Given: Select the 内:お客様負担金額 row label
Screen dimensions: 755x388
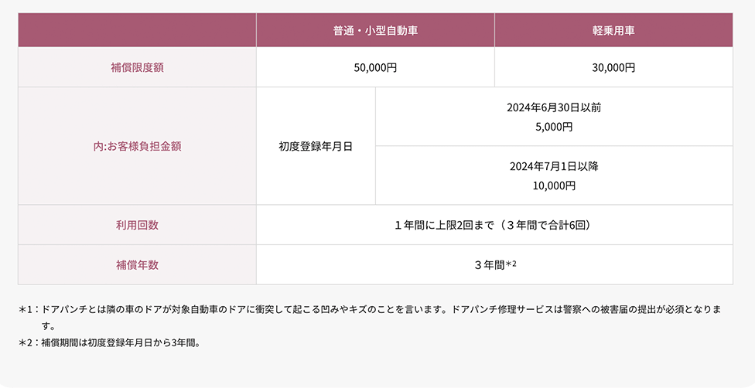Looking at the screenshot, I should pos(137,146).
